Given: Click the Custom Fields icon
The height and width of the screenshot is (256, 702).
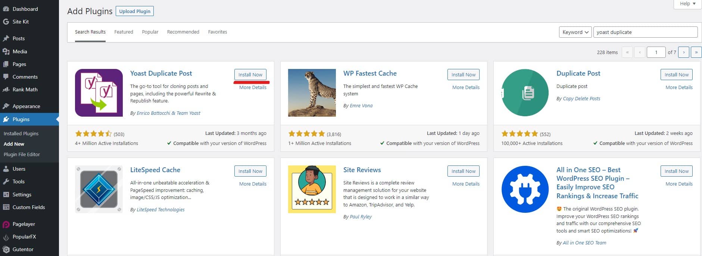Looking at the screenshot, I should [6, 207].
